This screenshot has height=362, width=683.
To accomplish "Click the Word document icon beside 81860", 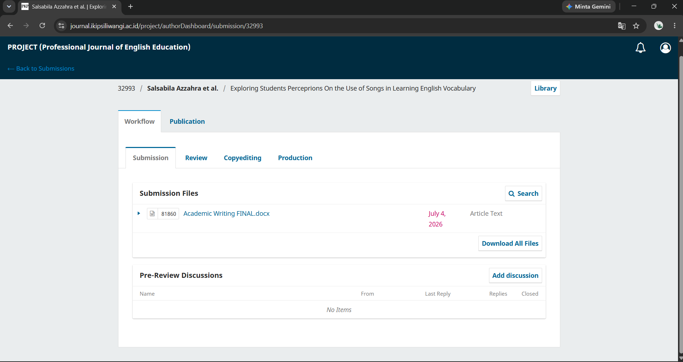I will click(x=152, y=214).
